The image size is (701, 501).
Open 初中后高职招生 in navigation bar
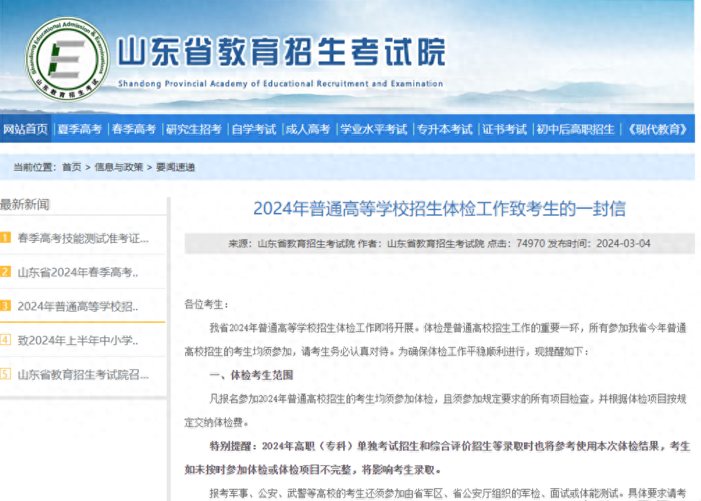(575, 129)
